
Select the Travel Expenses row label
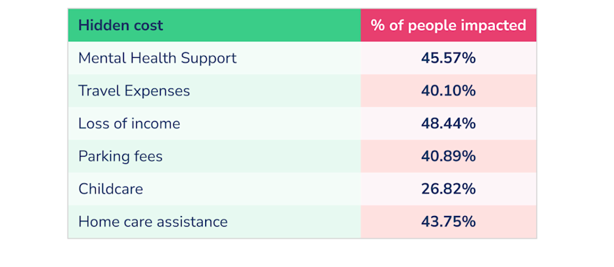tap(134, 91)
